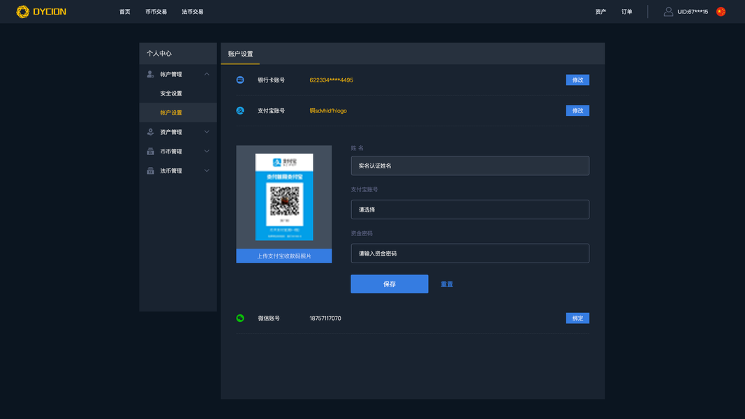Click the 重置 link
This screenshot has width=745, height=419.
point(447,284)
